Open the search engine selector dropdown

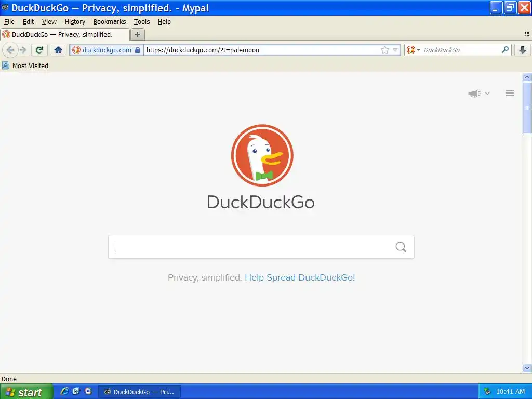click(413, 50)
